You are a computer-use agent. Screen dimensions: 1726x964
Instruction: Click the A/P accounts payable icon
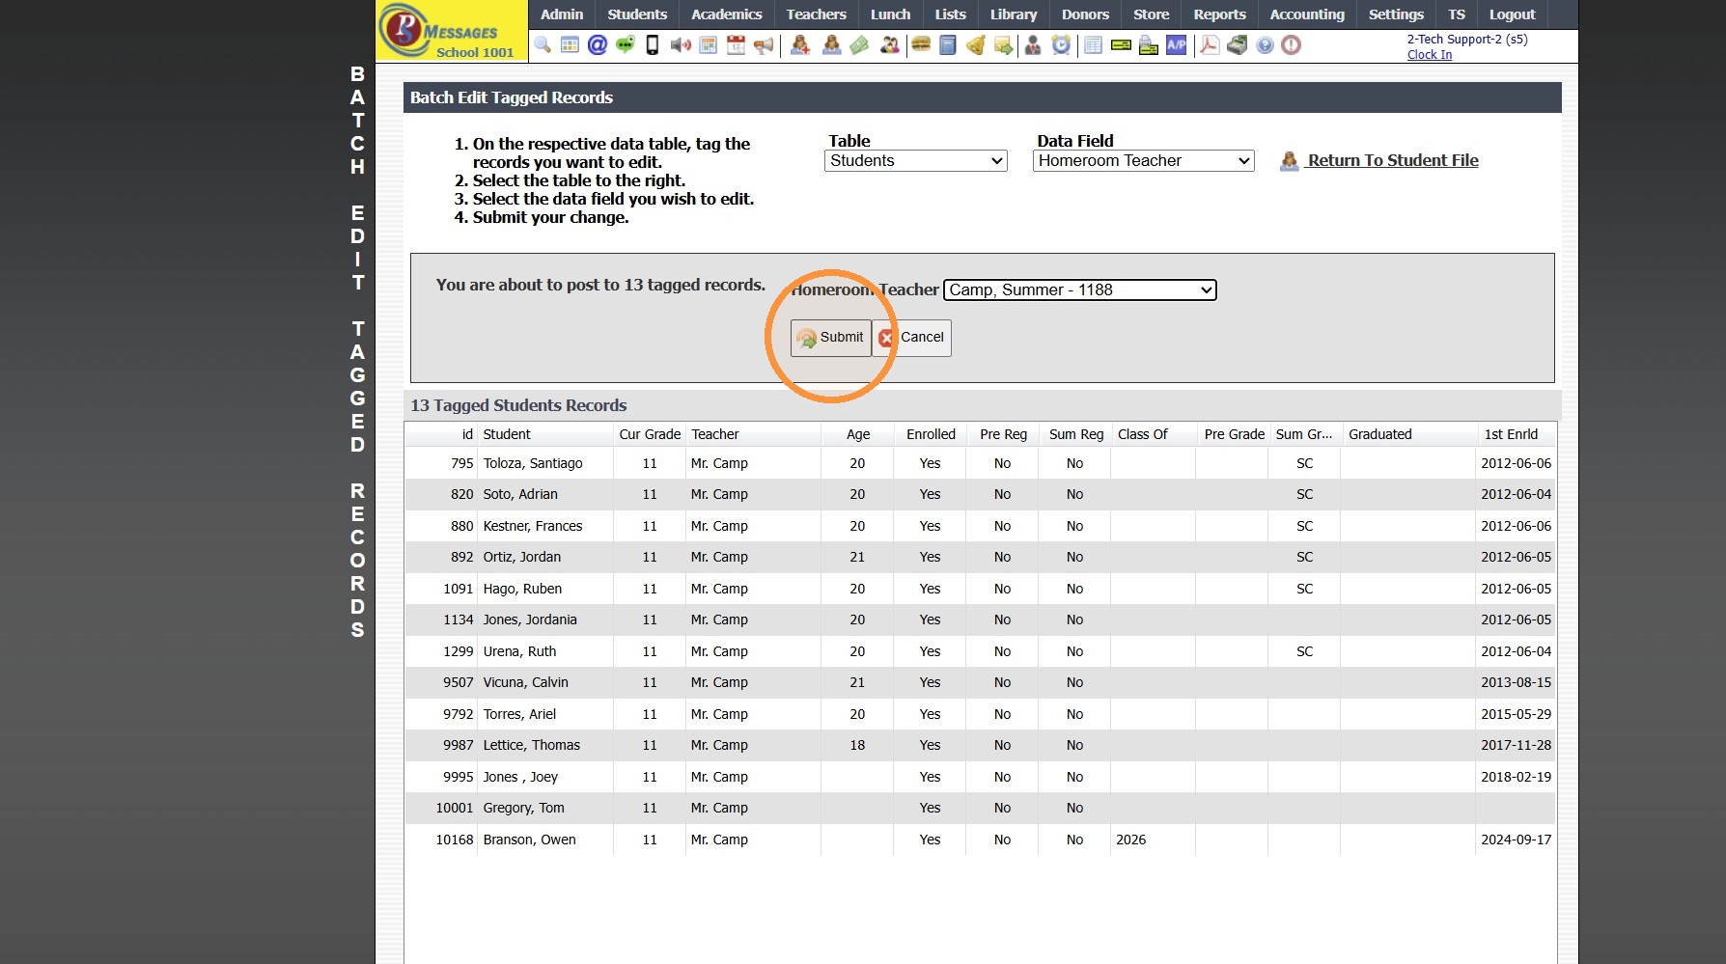pos(1177,45)
